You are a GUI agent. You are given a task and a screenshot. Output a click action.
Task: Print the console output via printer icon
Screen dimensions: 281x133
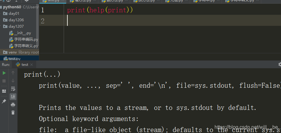pos(13,105)
